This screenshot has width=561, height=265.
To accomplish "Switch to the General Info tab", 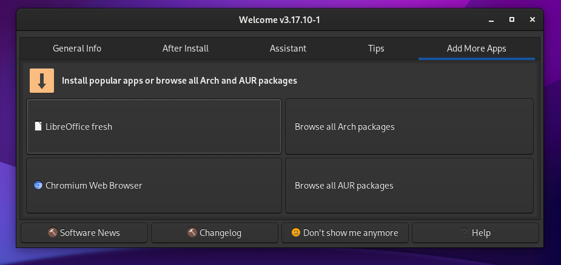I will coord(77,49).
